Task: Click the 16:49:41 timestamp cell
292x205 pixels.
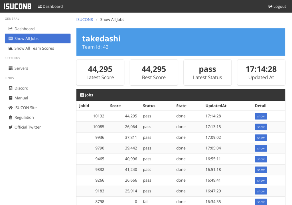Action: [x=213, y=180]
